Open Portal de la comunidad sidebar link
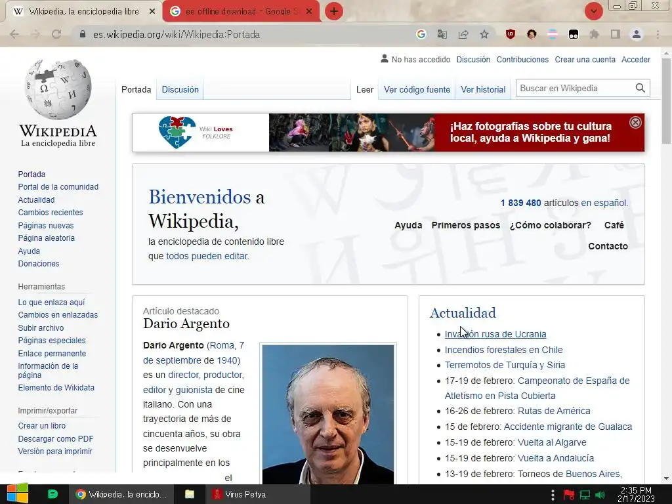The height and width of the screenshot is (504, 672). point(58,187)
